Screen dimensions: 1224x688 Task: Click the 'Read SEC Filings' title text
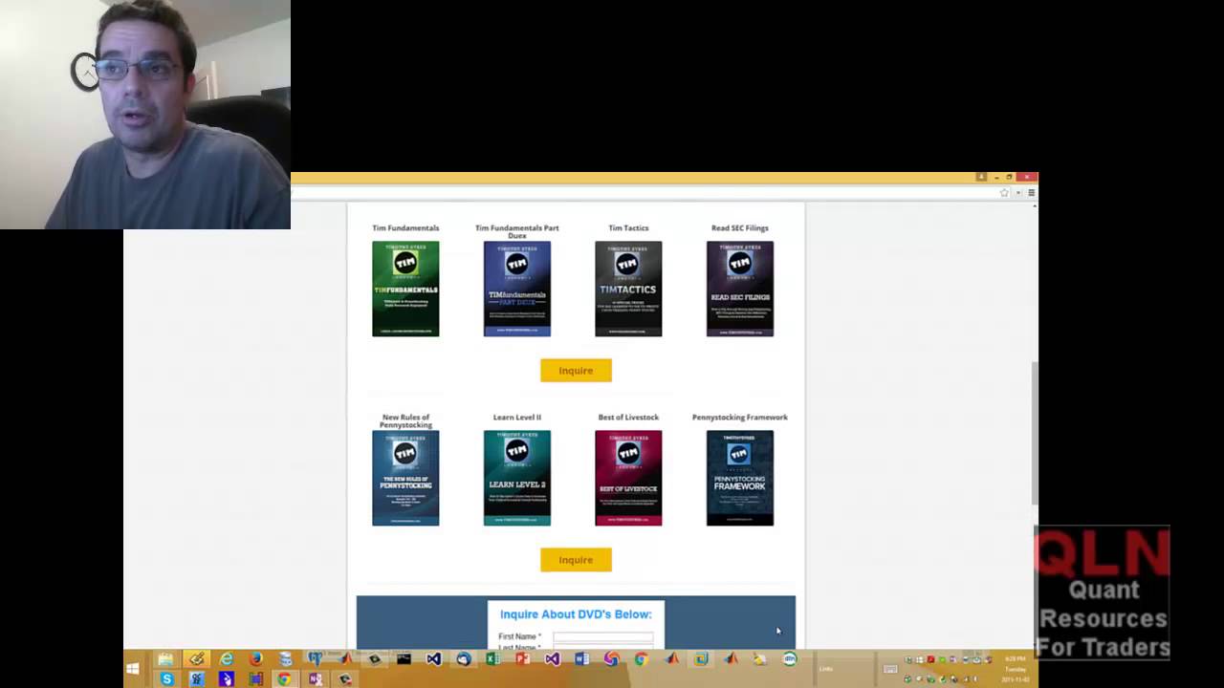pyautogui.click(x=739, y=227)
